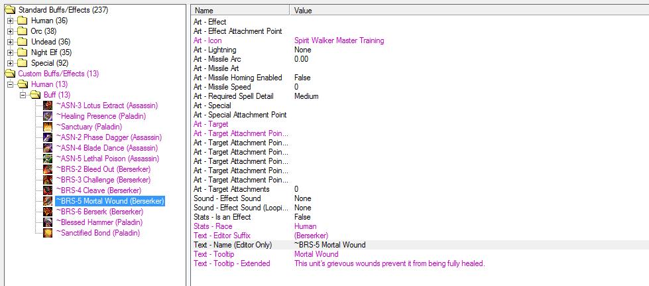Collapse the Buff (13) folder
The width and height of the screenshot is (649, 286).
tap(23, 96)
